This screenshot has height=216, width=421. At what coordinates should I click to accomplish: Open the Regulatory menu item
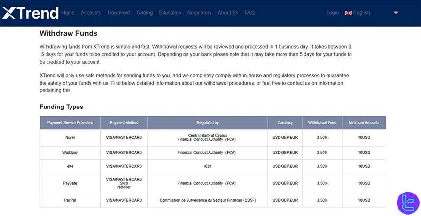tap(200, 13)
